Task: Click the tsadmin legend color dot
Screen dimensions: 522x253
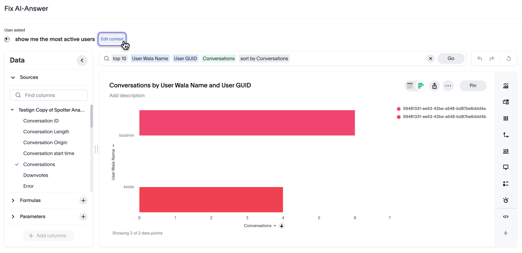Action: [x=399, y=109]
